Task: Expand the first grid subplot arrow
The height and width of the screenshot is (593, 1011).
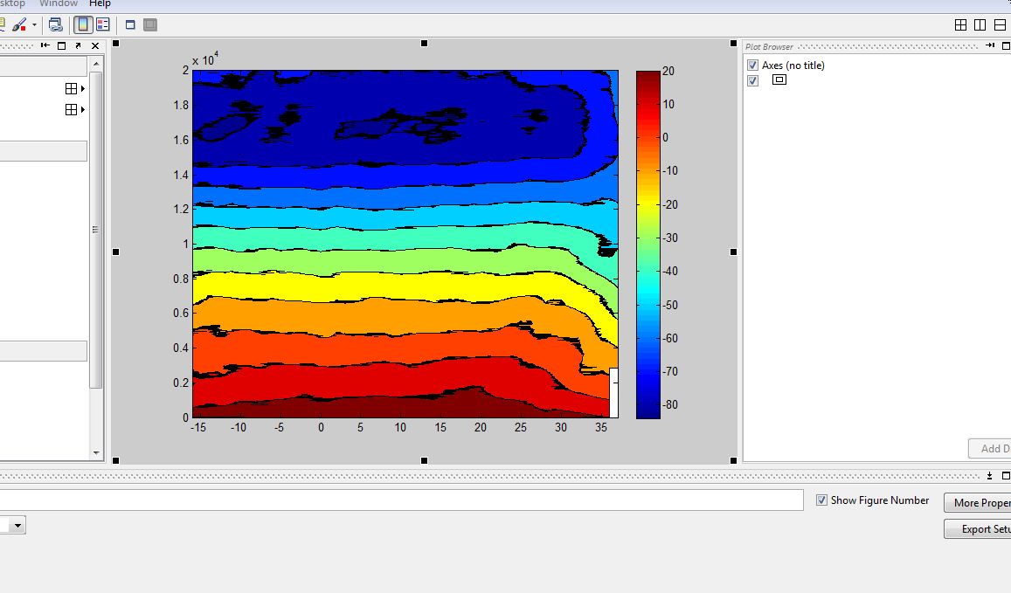Action: click(x=83, y=88)
